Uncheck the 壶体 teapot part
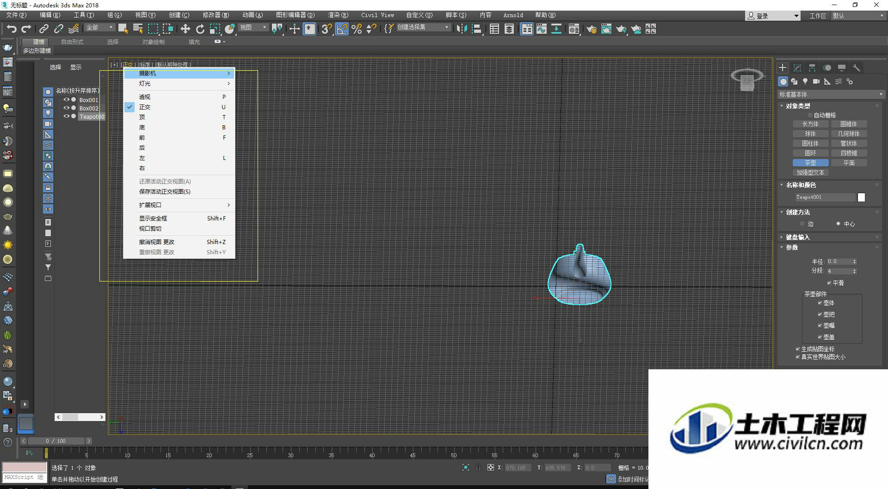888x489 pixels. [x=820, y=303]
